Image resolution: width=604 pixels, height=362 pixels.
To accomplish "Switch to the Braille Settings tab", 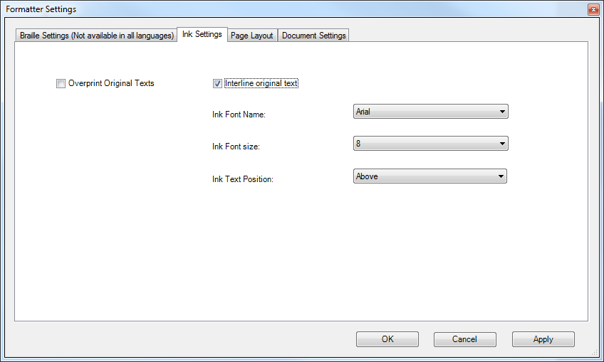I will 97,36.
